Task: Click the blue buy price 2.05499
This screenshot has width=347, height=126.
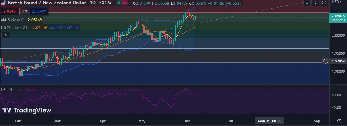Action: [x=39, y=11]
